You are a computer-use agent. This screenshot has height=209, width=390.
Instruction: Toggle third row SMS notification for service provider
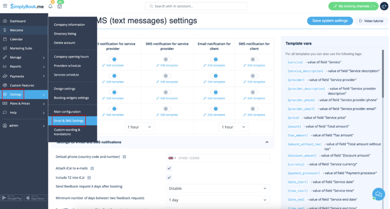point(167,92)
